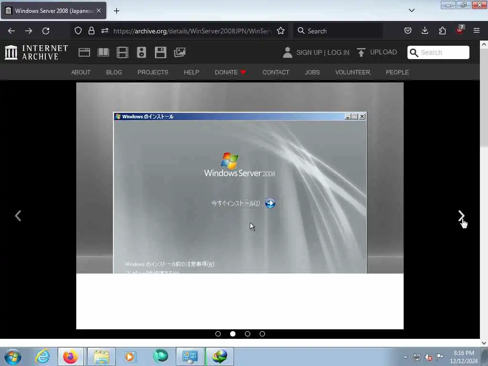This screenshot has height=366, width=488.
Task: Open the Web (Wayback) media icon
Action: click(84, 52)
